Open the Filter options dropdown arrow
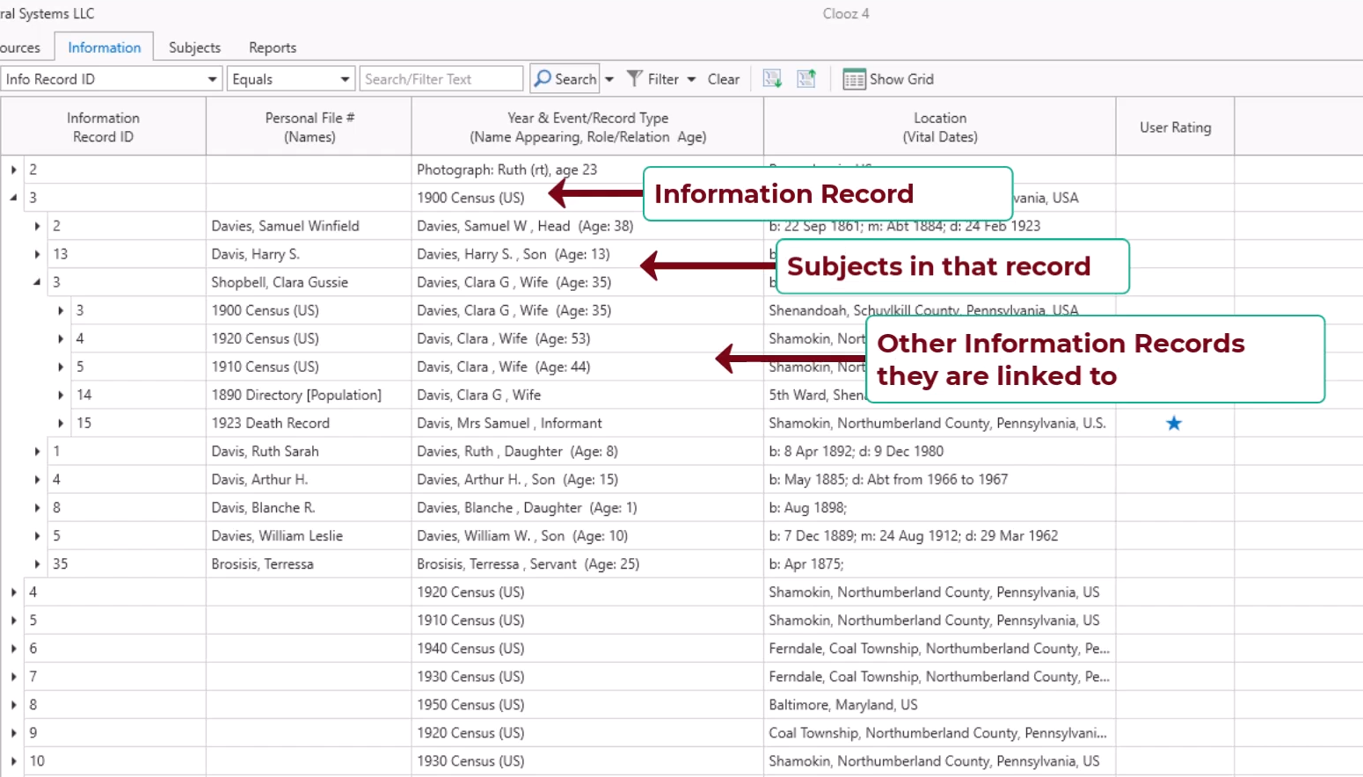Screen dimensions: 1363x777 [691, 79]
